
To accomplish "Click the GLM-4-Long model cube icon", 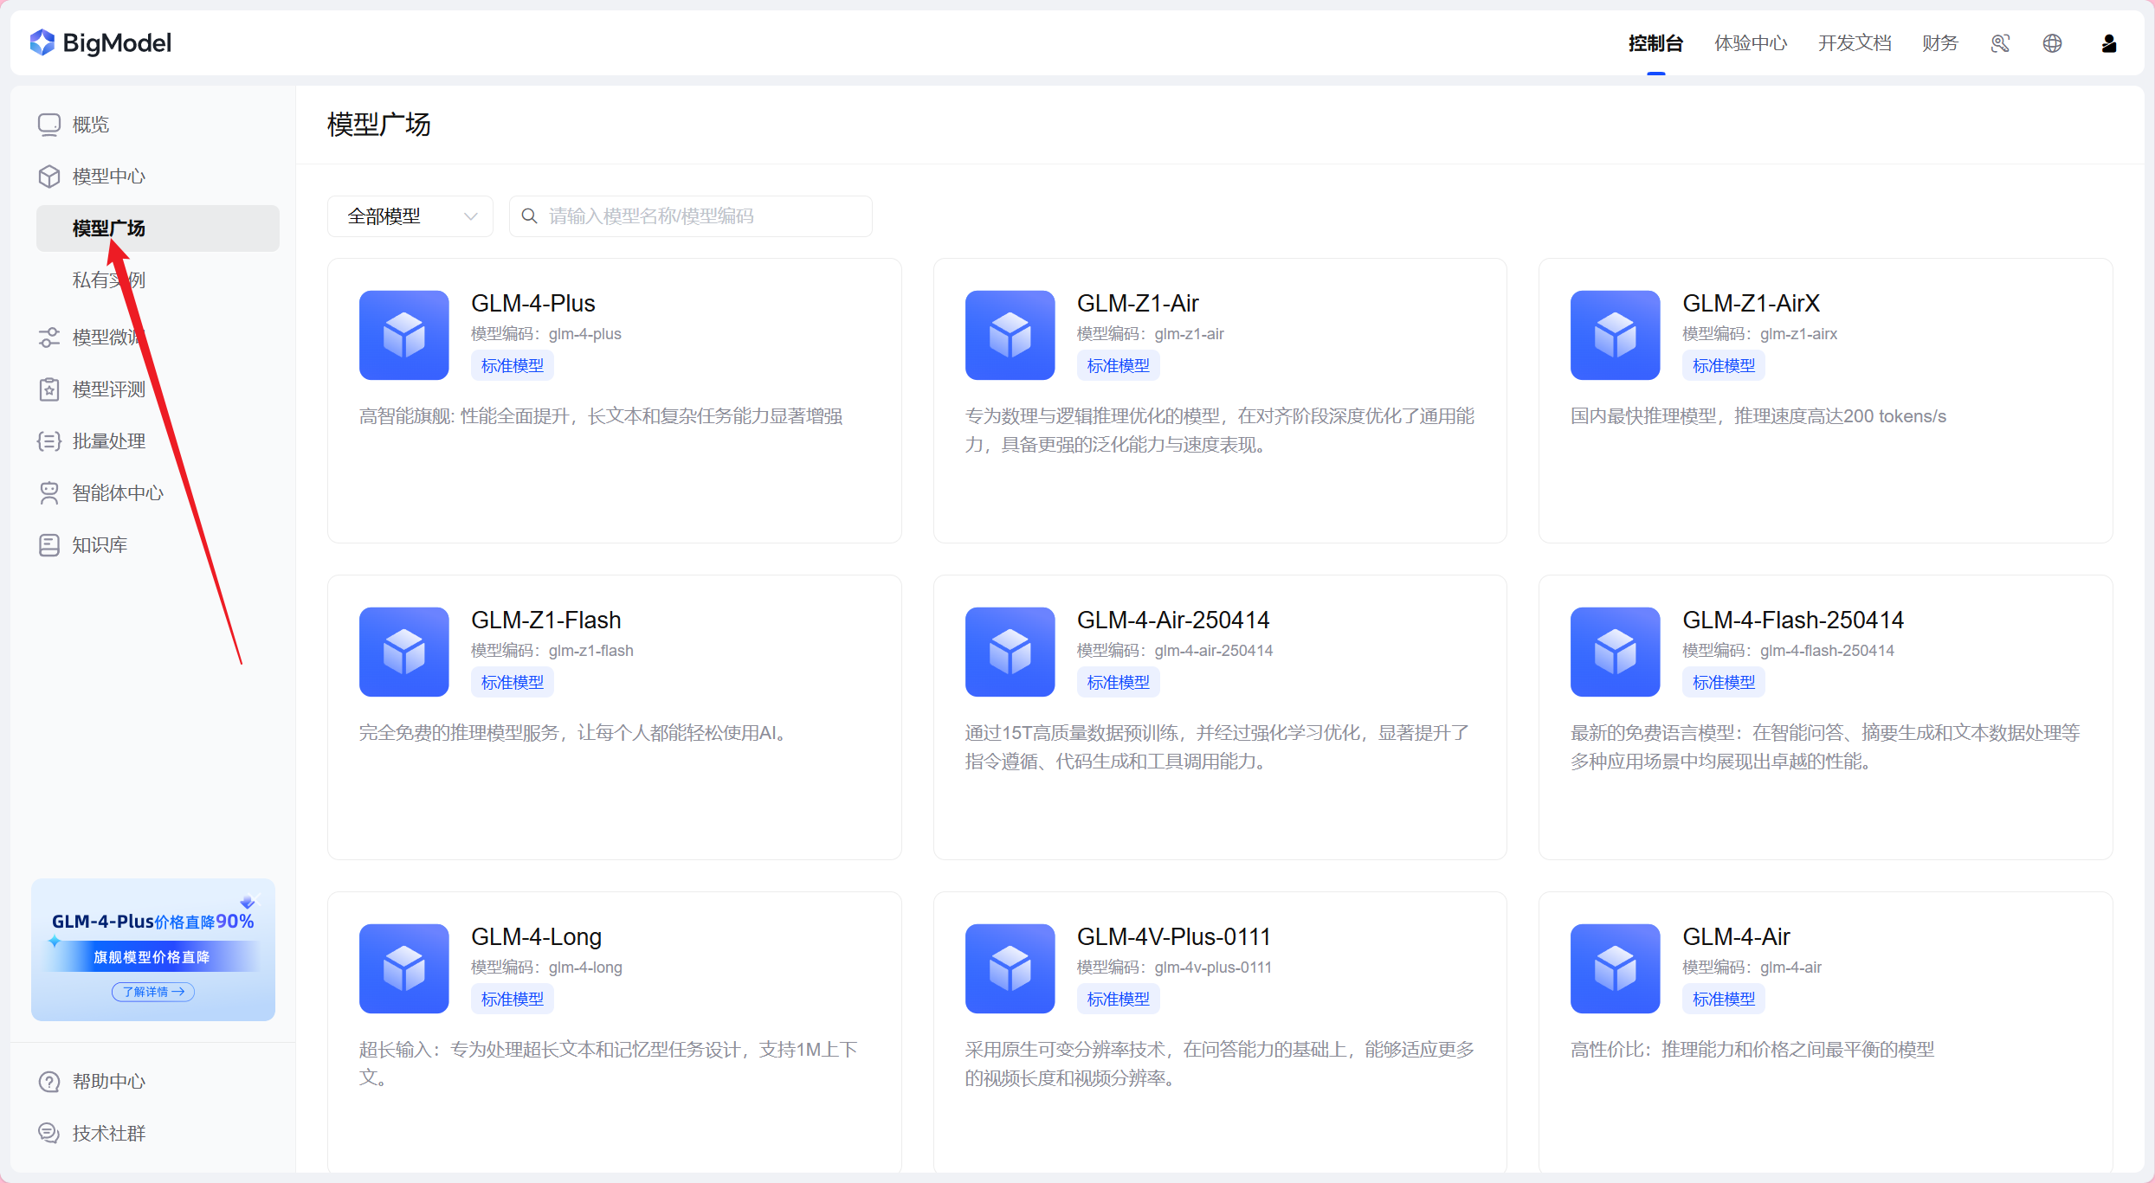I will tap(404, 968).
